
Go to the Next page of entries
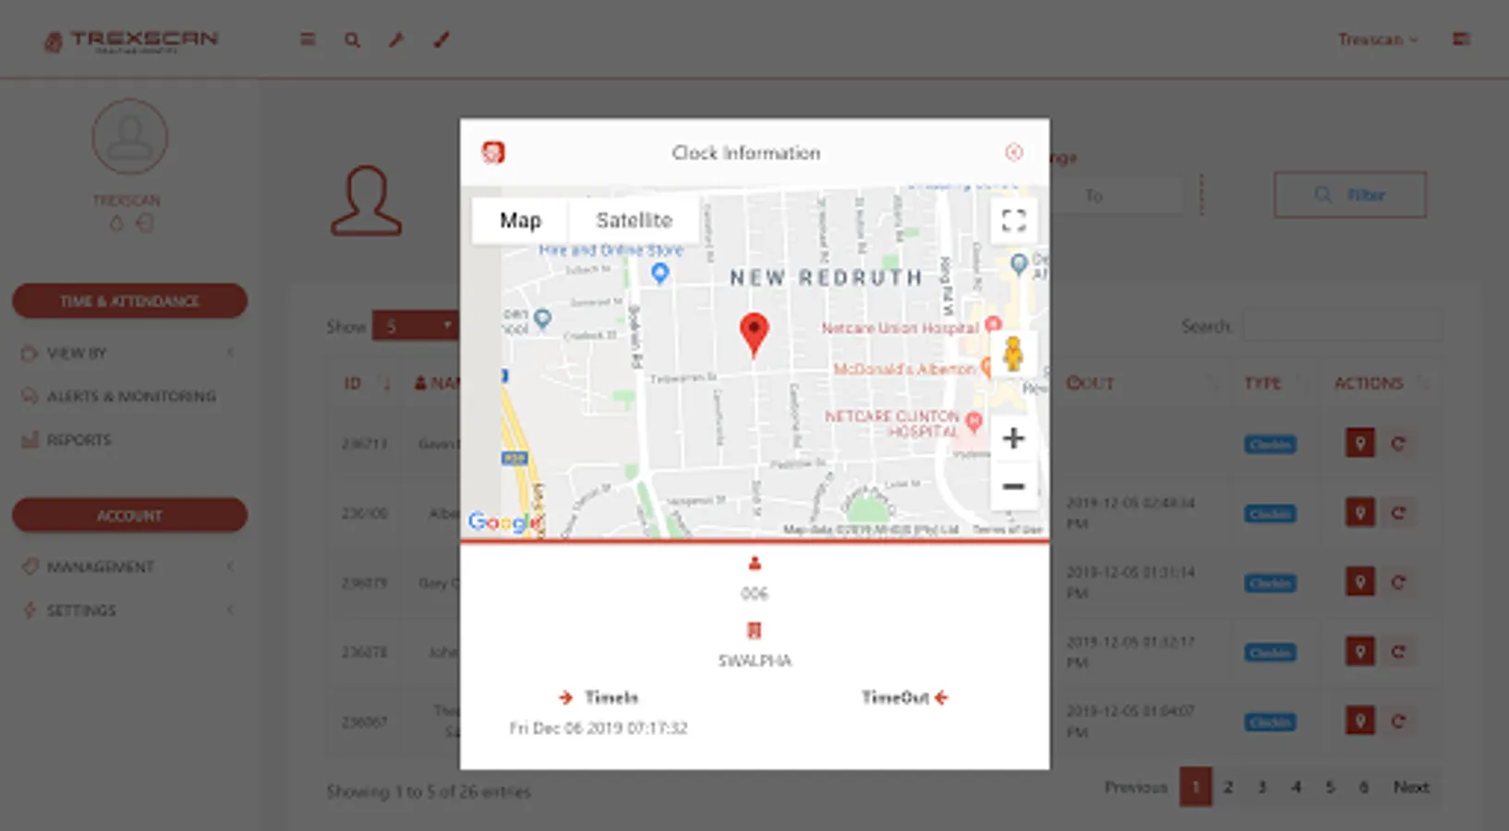pos(1411,788)
